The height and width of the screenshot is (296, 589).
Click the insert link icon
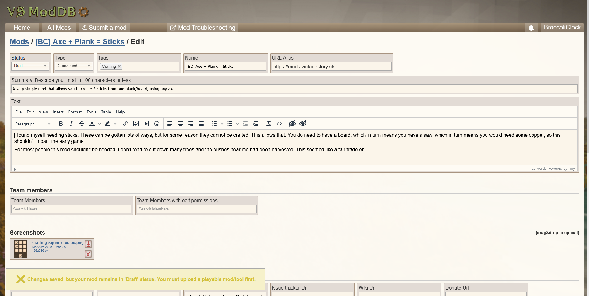coord(125,124)
